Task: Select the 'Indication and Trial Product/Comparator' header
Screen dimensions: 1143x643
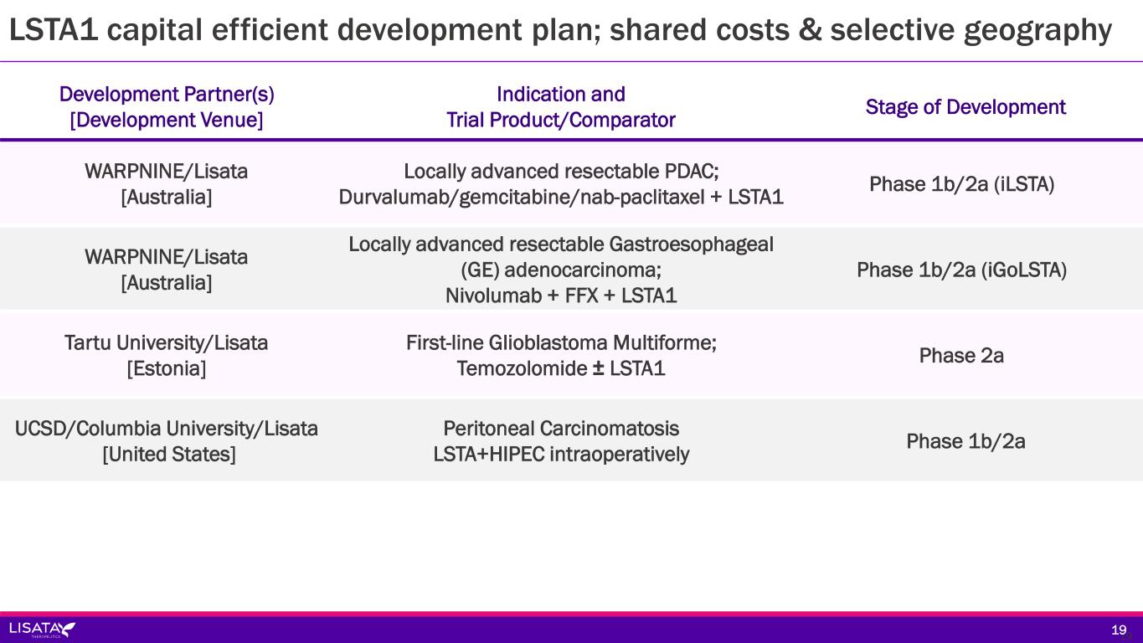Action: (x=560, y=107)
